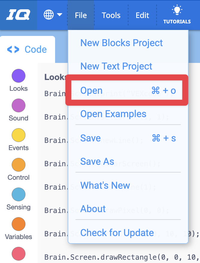Screen dimensions: 200x263
Task: Select Check for Update
Action: point(117,233)
